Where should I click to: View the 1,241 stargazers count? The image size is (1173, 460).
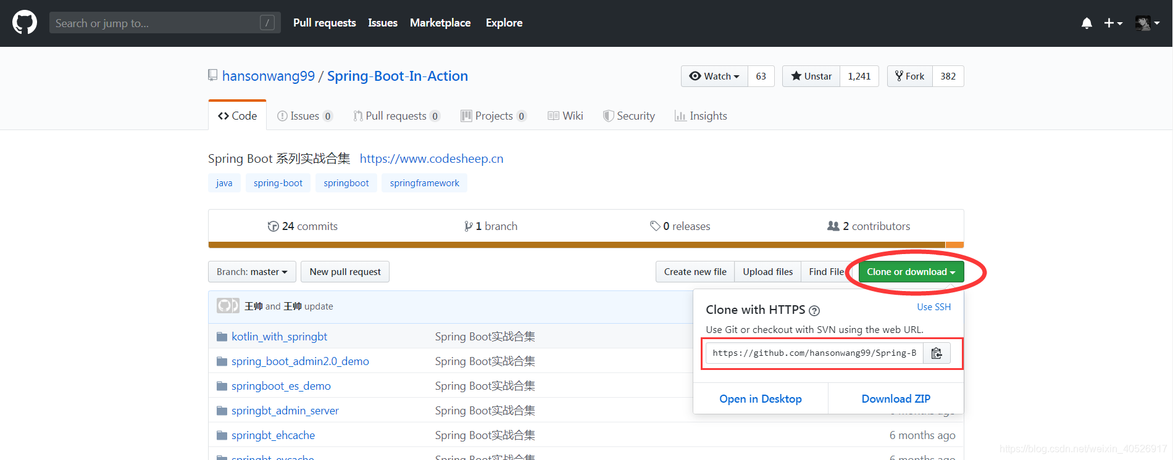(x=859, y=76)
